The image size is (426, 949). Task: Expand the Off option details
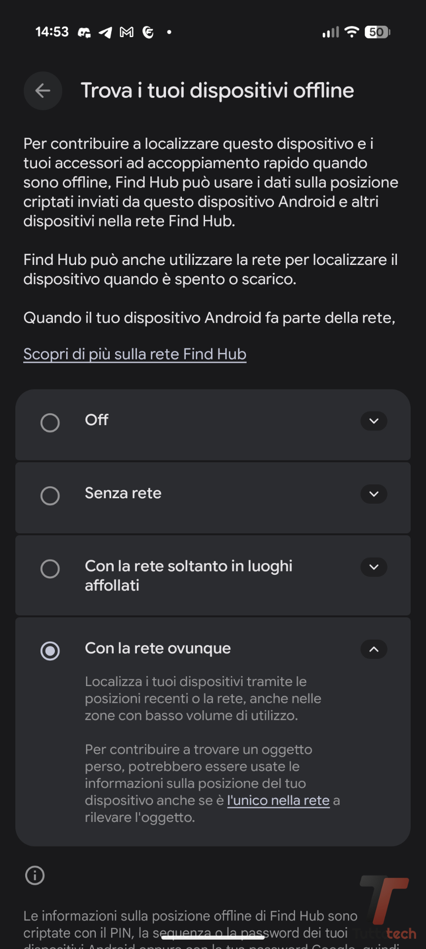374,421
